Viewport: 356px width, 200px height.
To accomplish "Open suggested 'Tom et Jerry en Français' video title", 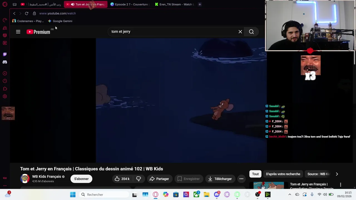I will click(x=312, y=186).
